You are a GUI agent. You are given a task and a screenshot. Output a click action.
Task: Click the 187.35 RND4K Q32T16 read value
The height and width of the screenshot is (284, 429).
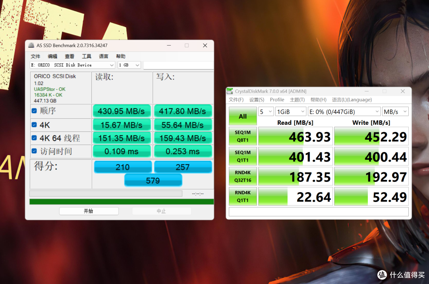(x=296, y=176)
